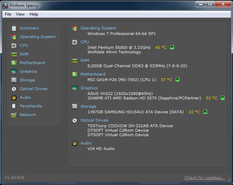
Task: Click the window resize grip at bottom corner
Action: (x=229, y=180)
